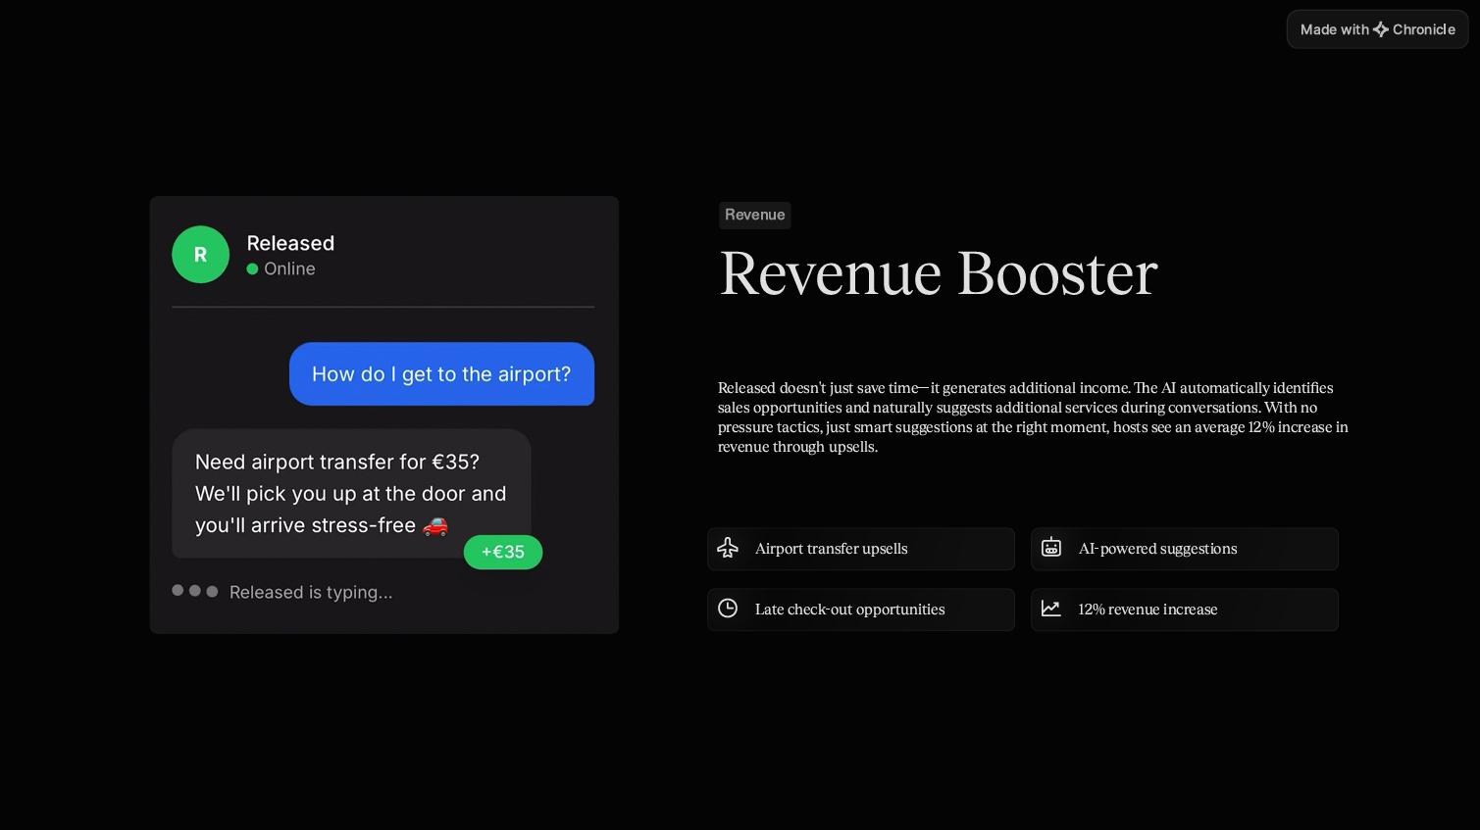Click the green R avatar icon

[200, 255]
